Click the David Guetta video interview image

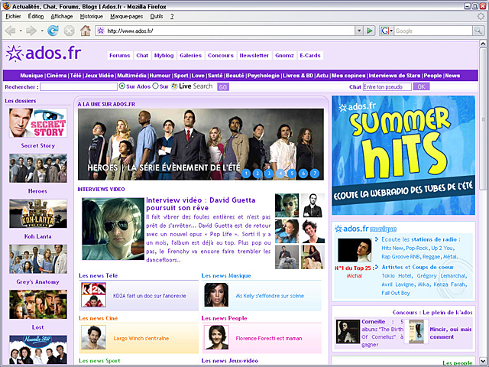point(113,229)
